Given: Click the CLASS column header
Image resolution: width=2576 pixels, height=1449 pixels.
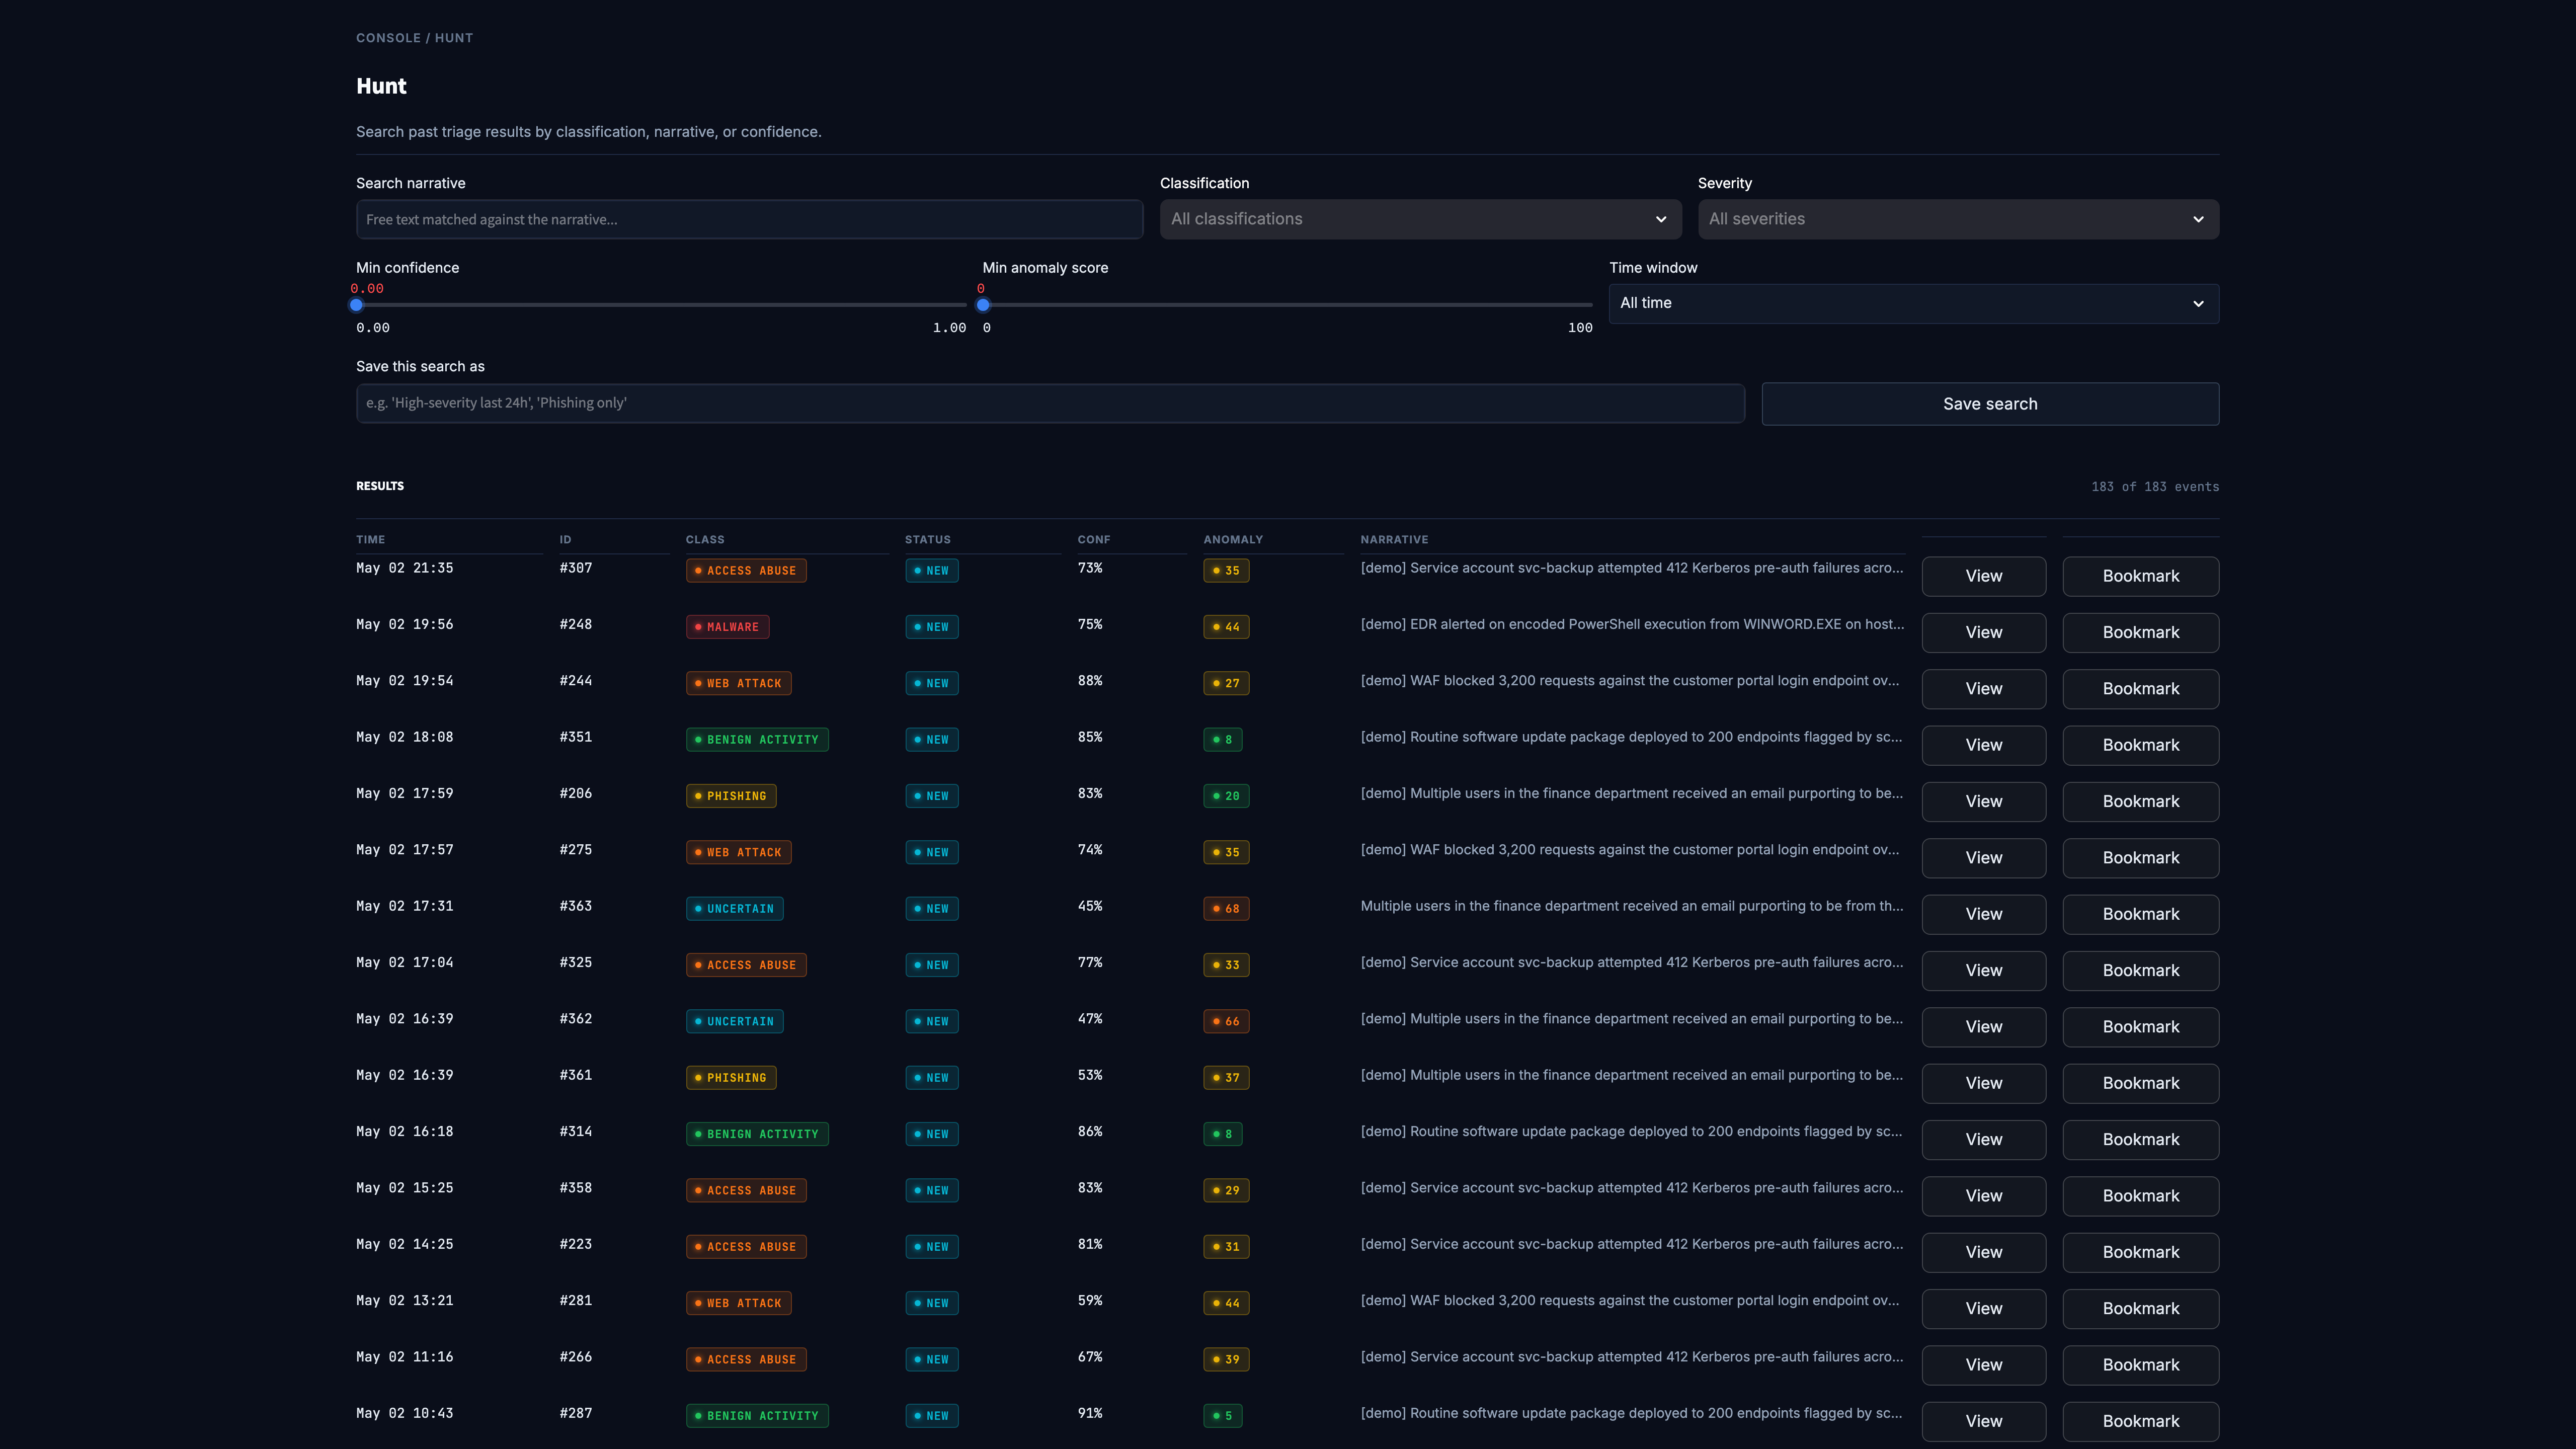Looking at the screenshot, I should tap(705, 539).
